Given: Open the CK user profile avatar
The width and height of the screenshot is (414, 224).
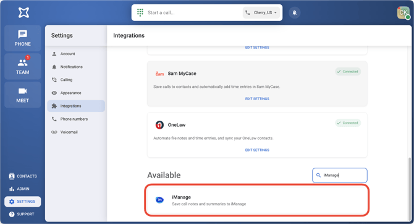Looking at the screenshot, I should [x=403, y=13].
